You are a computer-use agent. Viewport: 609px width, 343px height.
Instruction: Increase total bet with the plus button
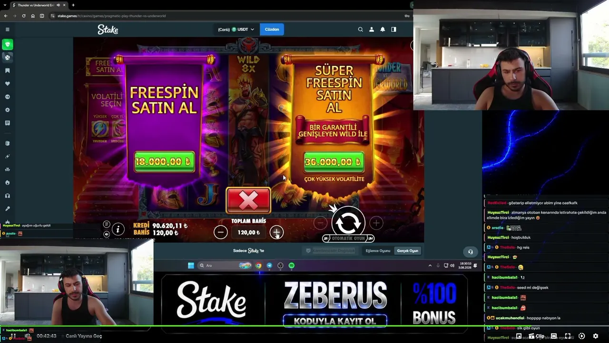pyautogui.click(x=276, y=232)
